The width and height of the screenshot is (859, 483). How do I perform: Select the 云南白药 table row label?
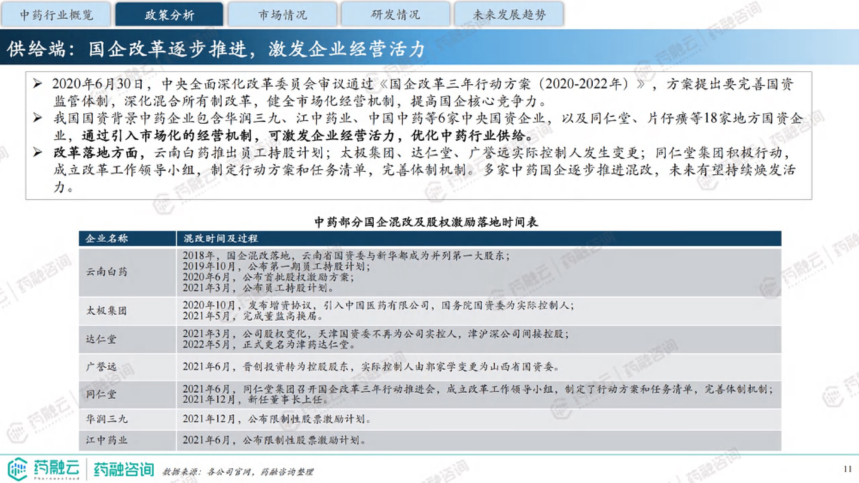[x=107, y=272]
